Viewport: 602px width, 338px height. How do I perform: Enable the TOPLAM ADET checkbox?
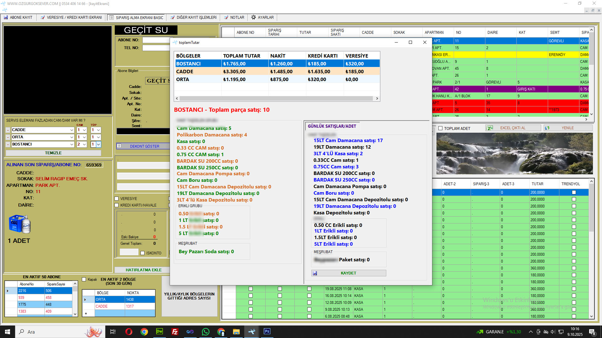pos(440,128)
